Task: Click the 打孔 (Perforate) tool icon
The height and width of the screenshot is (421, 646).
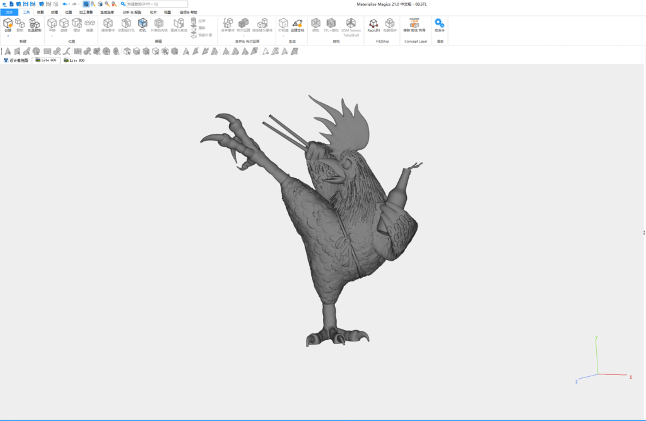Action: (x=142, y=24)
